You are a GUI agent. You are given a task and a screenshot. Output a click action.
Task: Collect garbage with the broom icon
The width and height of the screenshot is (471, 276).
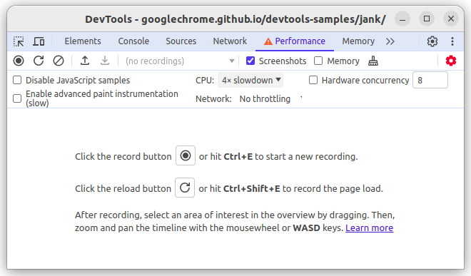point(373,61)
